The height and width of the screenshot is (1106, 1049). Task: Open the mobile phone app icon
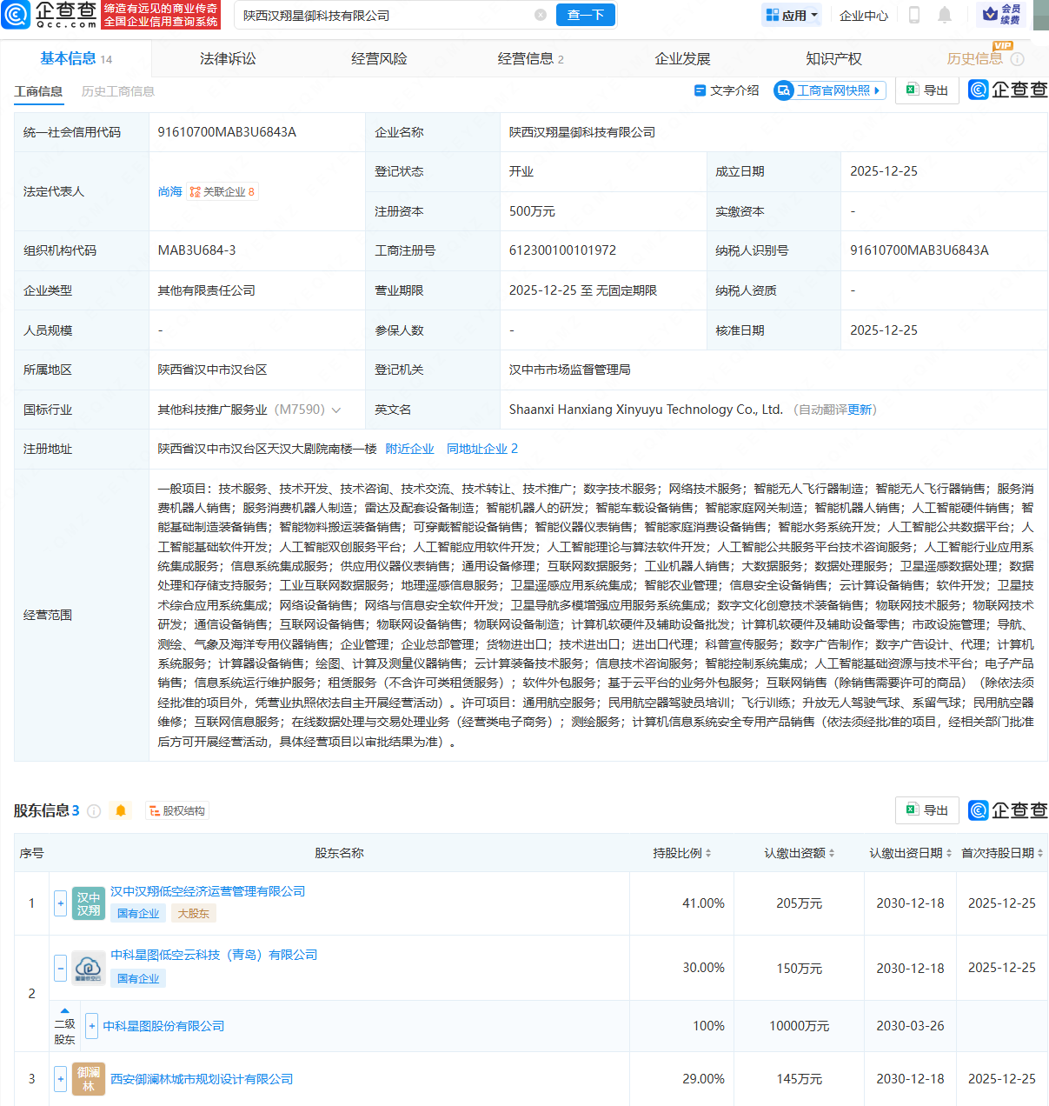pyautogui.click(x=914, y=15)
